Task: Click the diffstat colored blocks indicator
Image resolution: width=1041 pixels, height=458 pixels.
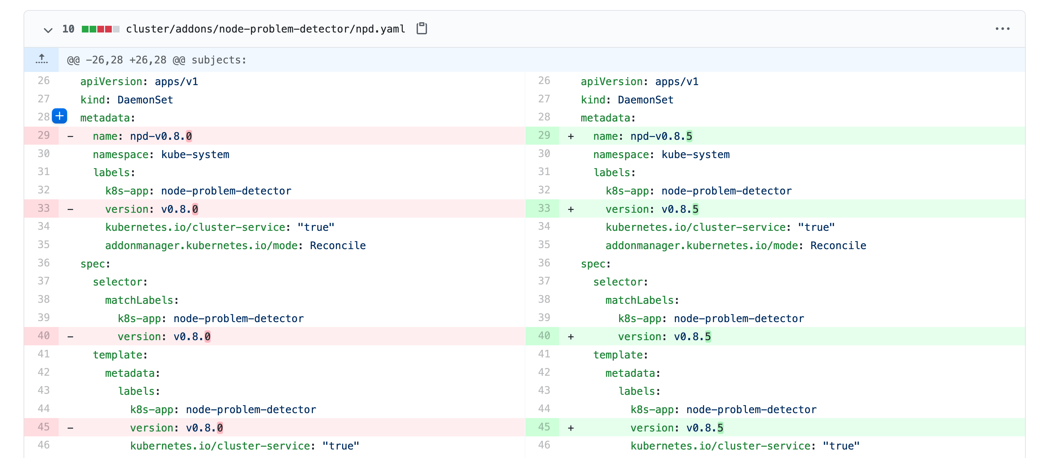Action: pos(100,29)
